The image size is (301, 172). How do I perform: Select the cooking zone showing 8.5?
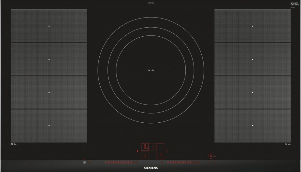pos(145,147)
